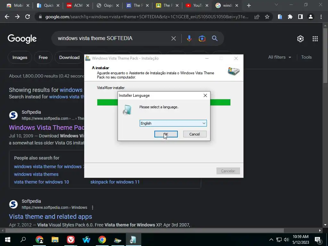The image size is (328, 246).
Task: Click the corrected windows query link
Action: click(x=71, y=90)
